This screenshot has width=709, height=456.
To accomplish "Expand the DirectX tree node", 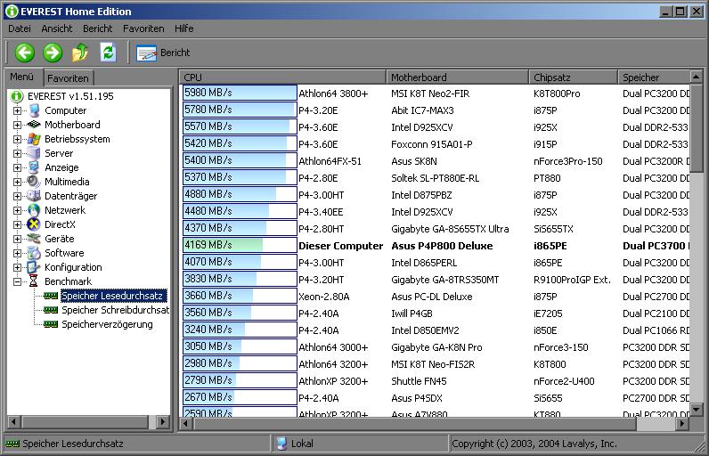I will click(x=17, y=224).
